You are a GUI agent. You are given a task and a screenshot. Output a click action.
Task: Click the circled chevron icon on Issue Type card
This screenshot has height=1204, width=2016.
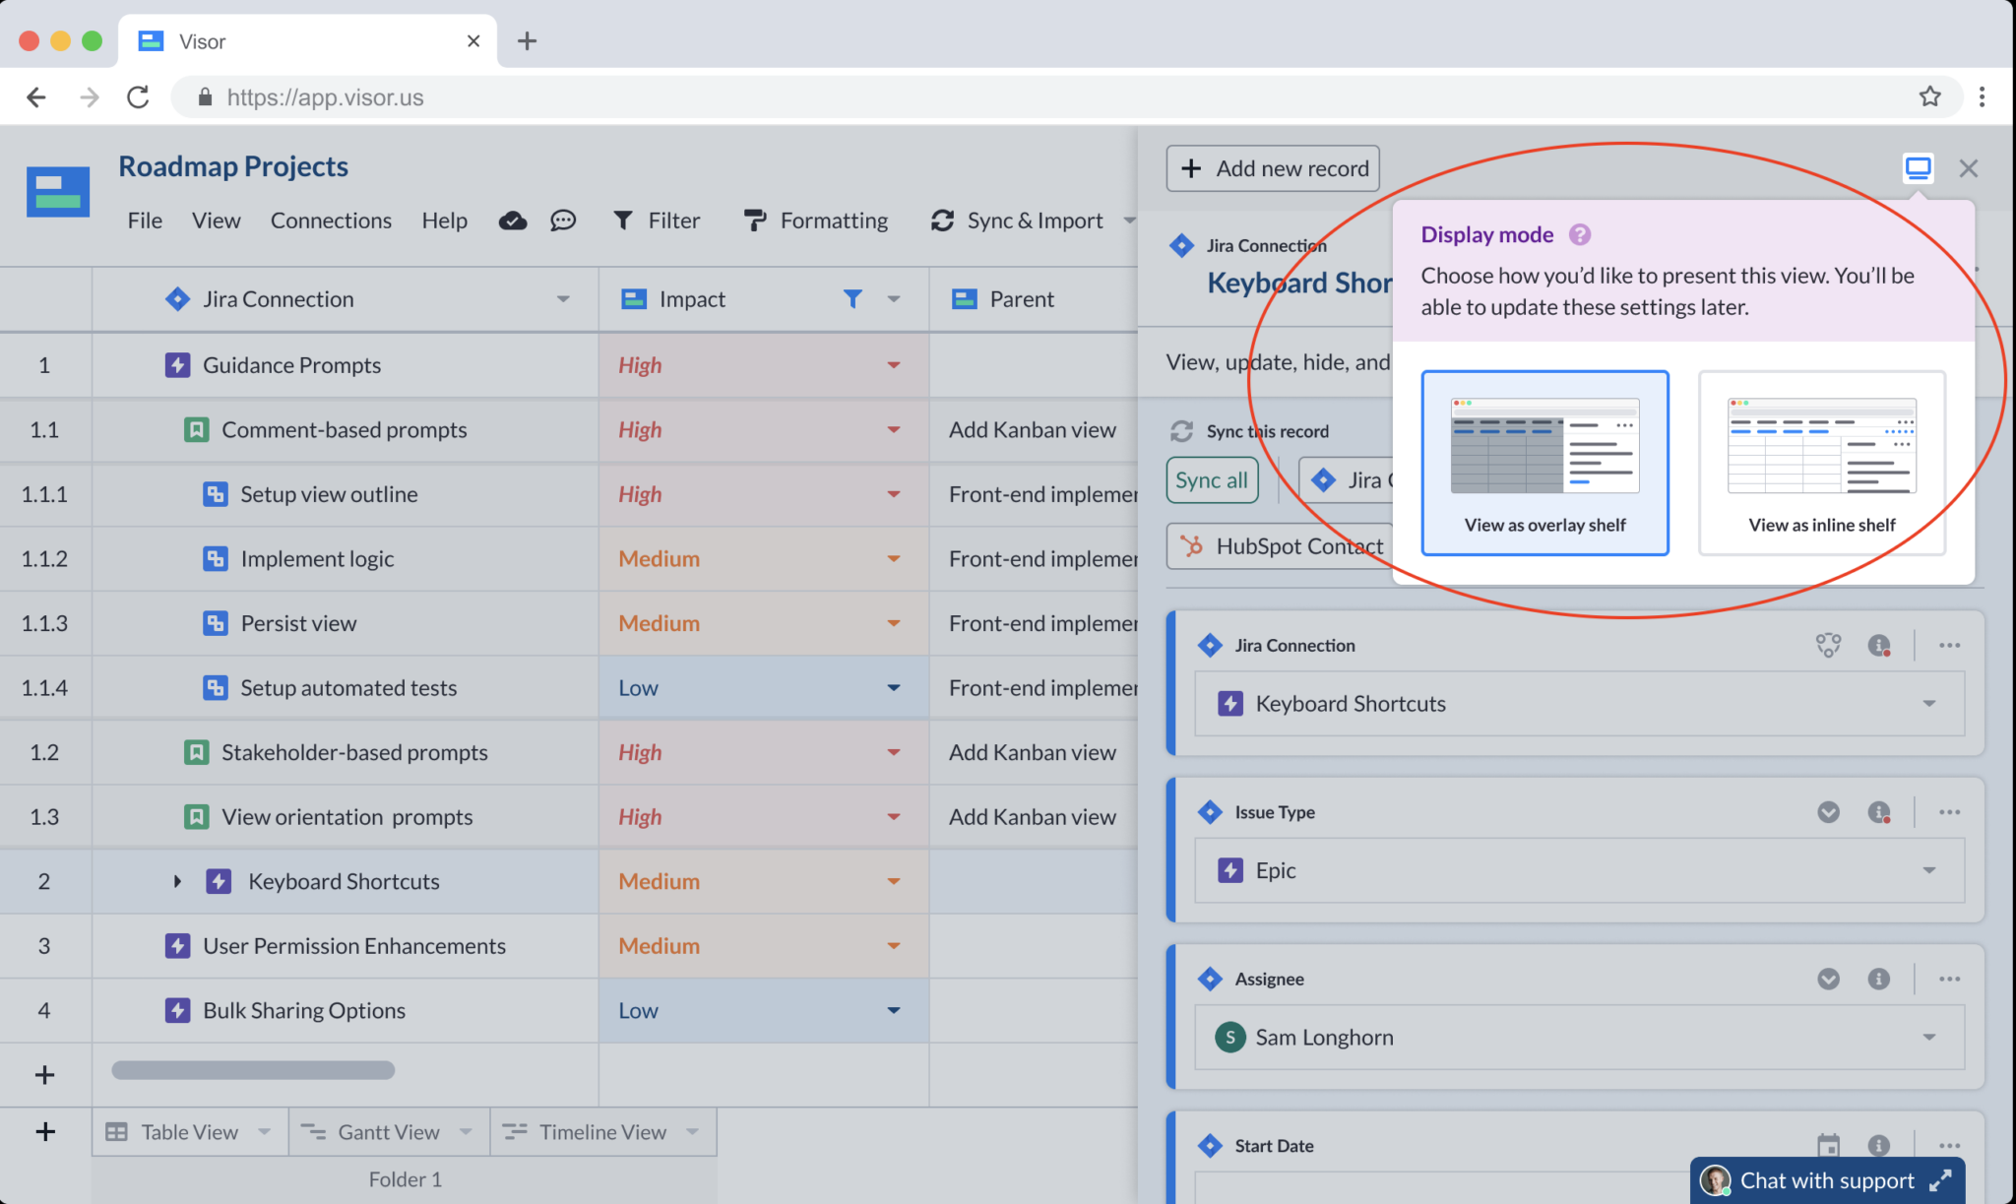pos(1828,812)
